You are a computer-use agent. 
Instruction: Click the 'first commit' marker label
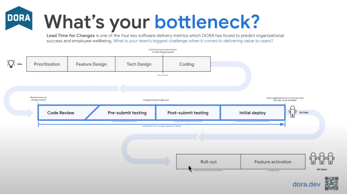[163, 75]
